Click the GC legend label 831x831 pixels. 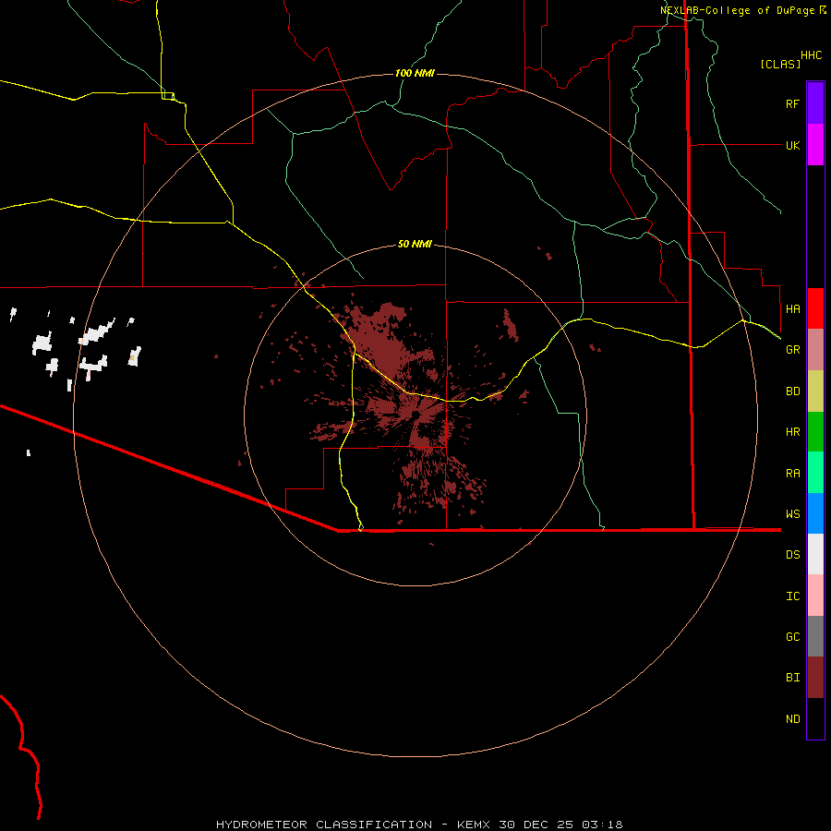point(792,637)
